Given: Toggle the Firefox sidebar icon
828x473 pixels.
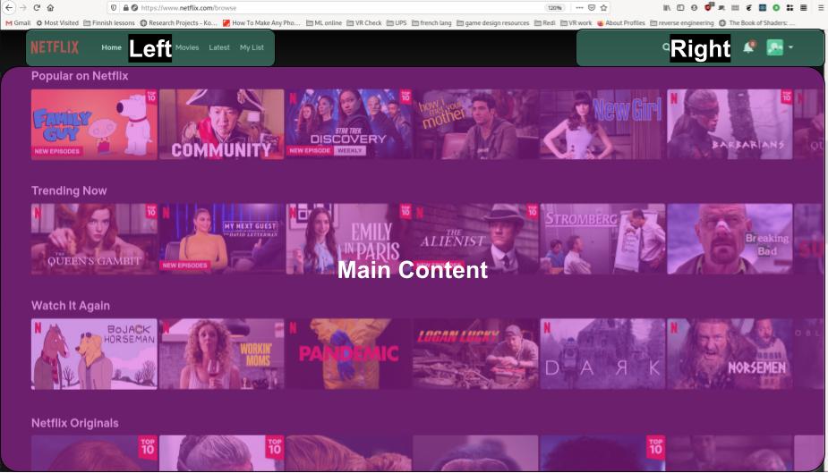Looking at the screenshot, I should point(680,8).
